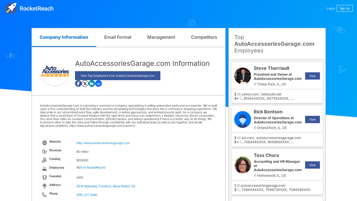Screen dimensions: 357x201
Task: Click the Orland Park, IL, US location
Action: (x=272, y=128)
